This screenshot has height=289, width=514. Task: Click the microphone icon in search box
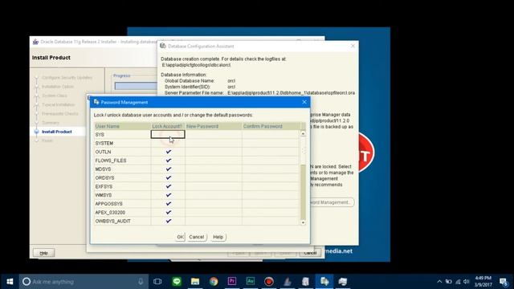(x=141, y=282)
